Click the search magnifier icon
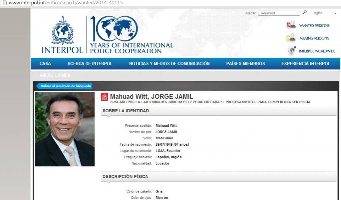 (x=304, y=13)
